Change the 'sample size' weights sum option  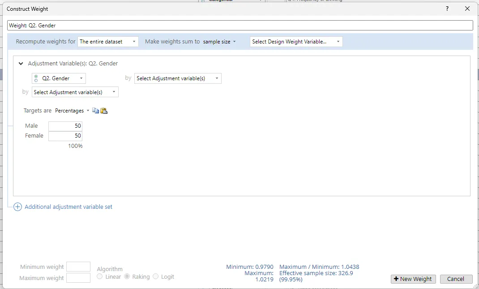coord(219,42)
